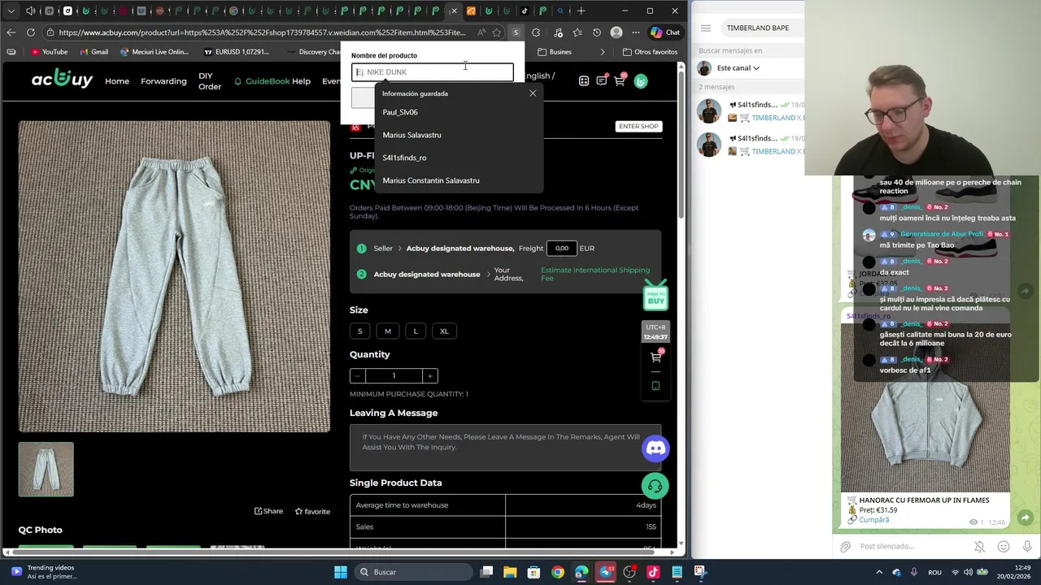Increase quantity with plus button
Viewport: 1041px width, 585px height.
(x=430, y=375)
